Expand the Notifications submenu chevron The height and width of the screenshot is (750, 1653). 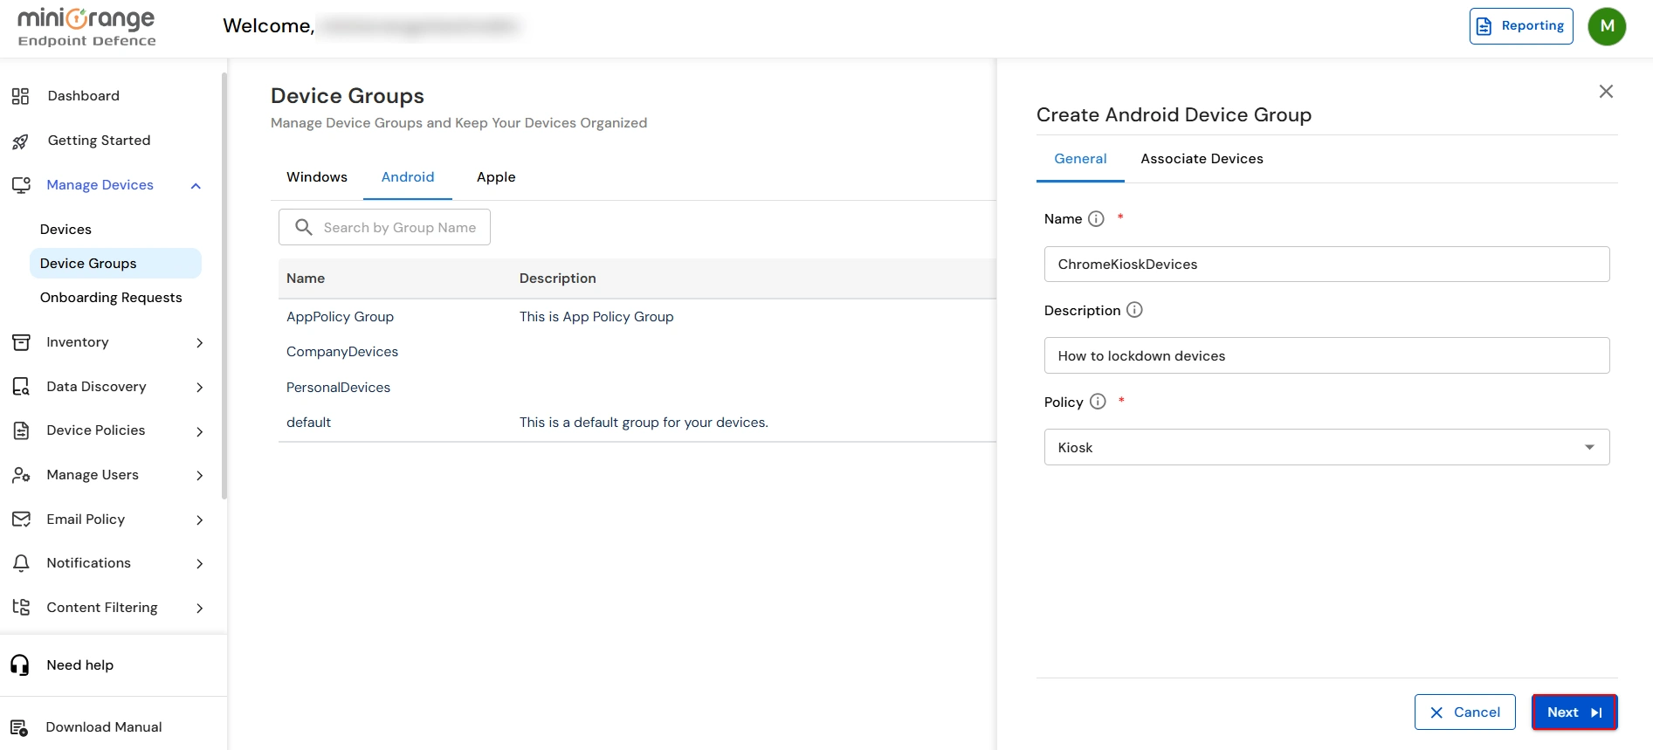coord(199,564)
